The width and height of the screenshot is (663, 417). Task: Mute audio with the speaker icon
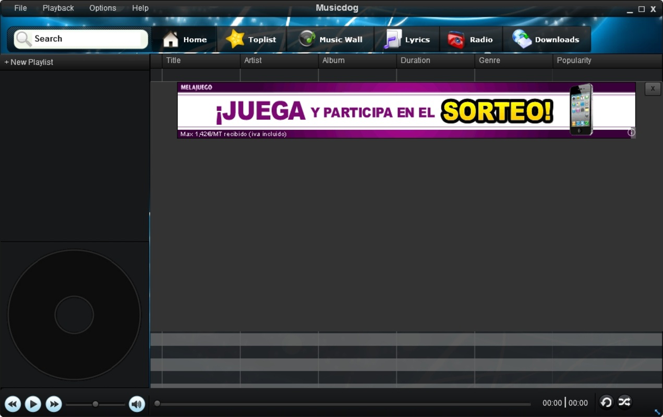pyautogui.click(x=137, y=404)
